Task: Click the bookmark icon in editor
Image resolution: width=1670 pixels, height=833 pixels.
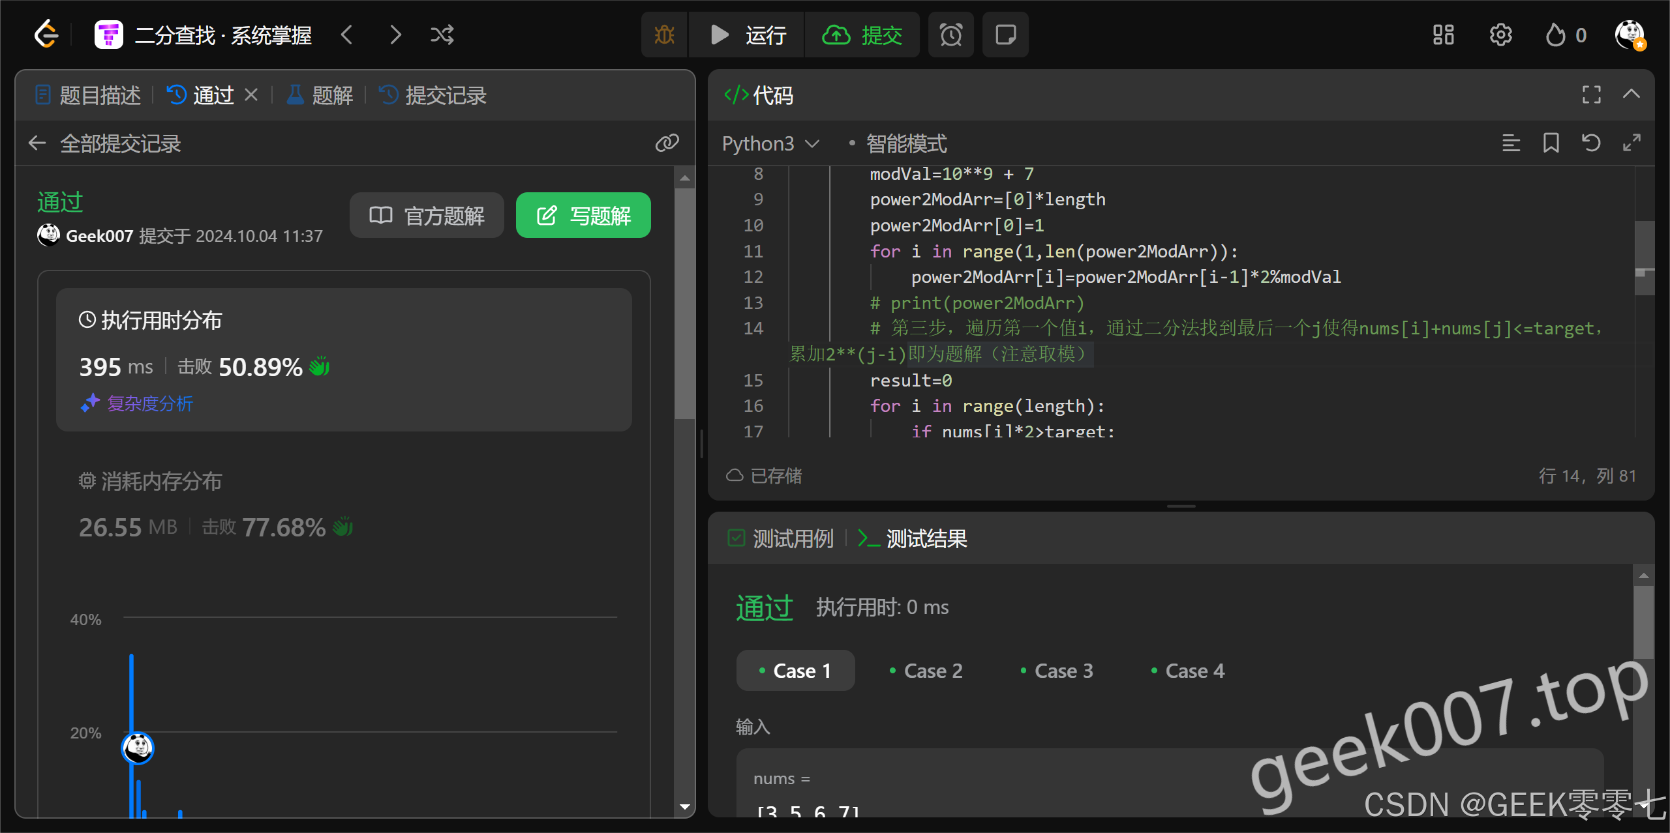Action: pos(1551,143)
